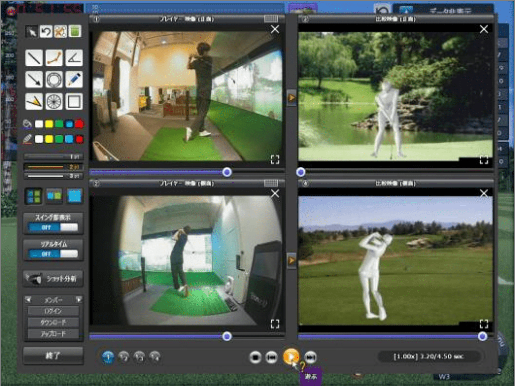Select the 1/4 playback speed button

pos(155,357)
